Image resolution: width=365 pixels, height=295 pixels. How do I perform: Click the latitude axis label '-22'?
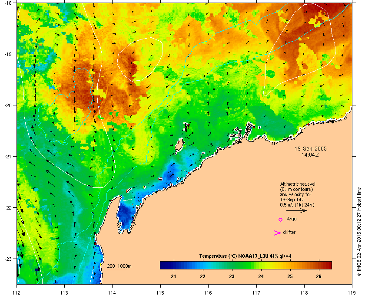tap(8, 208)
